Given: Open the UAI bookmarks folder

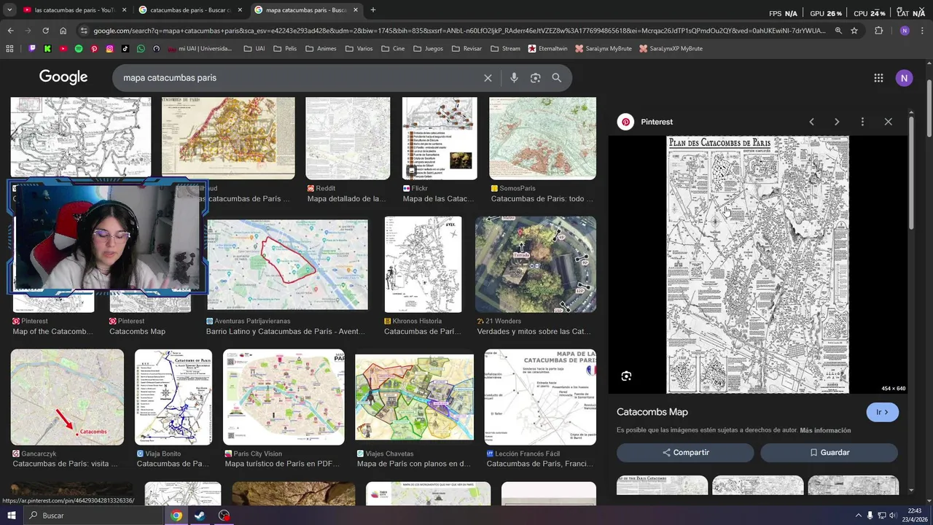Looking at the screenshot, I should click(x=254, y=49).
